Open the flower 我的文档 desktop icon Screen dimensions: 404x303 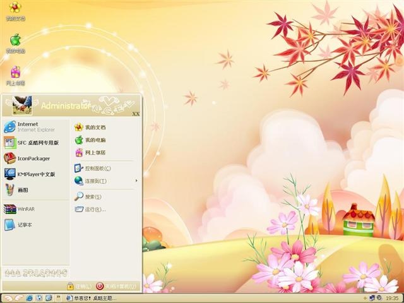(x=15, y=11)
